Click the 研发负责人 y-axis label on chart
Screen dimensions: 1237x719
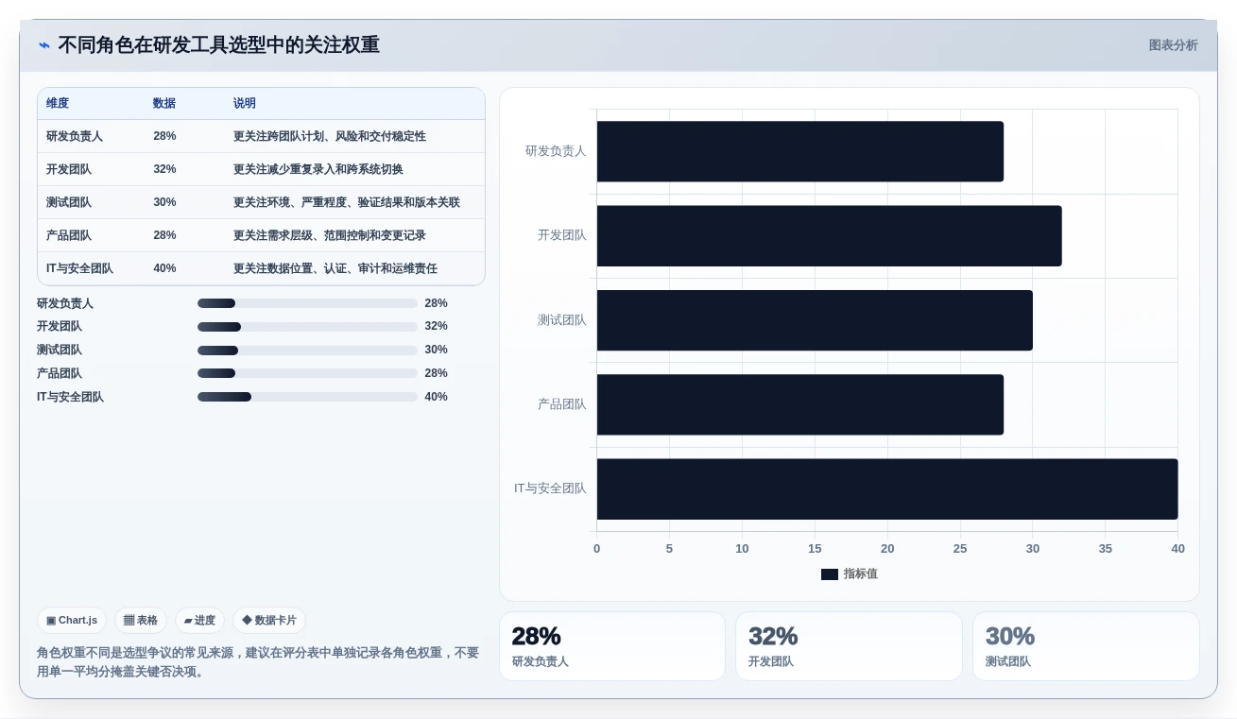coord(556,151)
